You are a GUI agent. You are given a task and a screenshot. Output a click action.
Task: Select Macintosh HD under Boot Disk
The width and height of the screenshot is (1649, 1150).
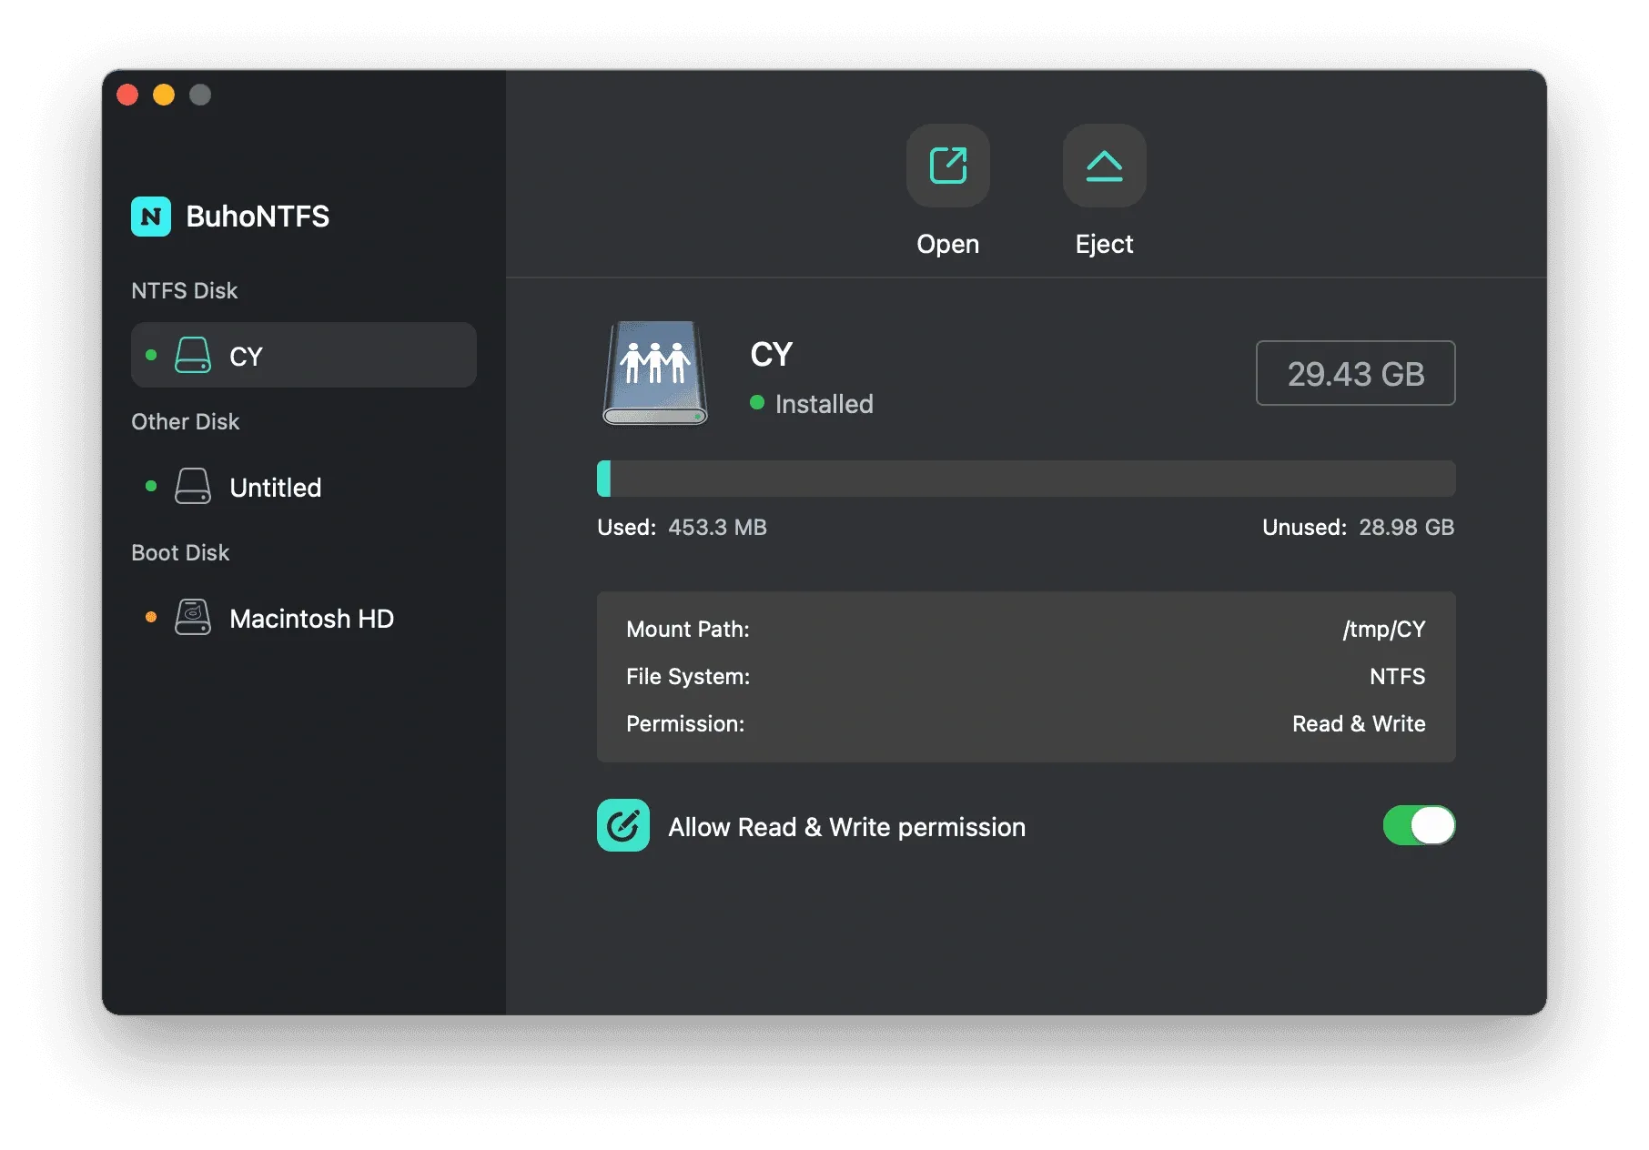click(x=304, y=618)
